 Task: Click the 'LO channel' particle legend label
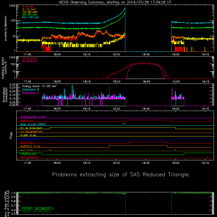point(30,58)
